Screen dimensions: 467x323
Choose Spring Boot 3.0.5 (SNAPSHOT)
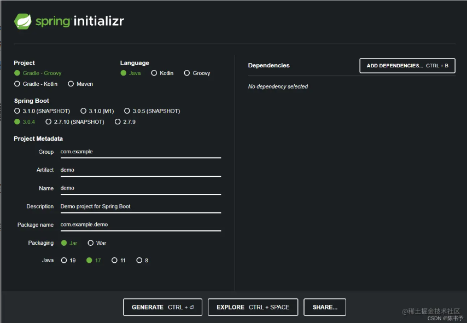pos(152,111)
